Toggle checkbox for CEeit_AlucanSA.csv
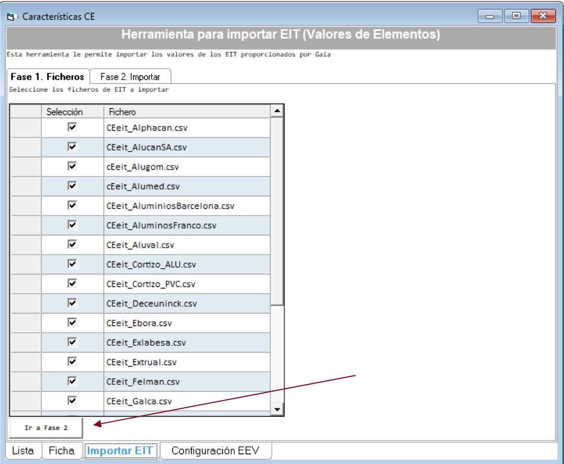Image resolution: width=564 pixels, height=464 pixels. coord(72,146)
